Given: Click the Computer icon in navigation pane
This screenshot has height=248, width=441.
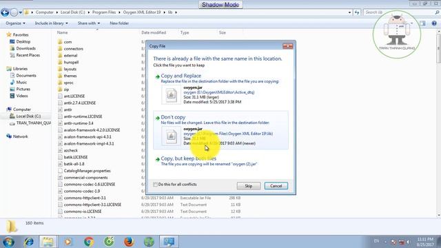Looking at the screenshot, I should (9, 110).
